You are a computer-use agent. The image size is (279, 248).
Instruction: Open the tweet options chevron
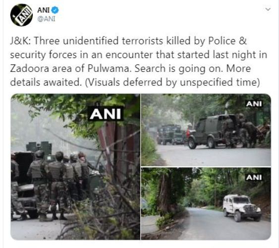pos(268,9)
